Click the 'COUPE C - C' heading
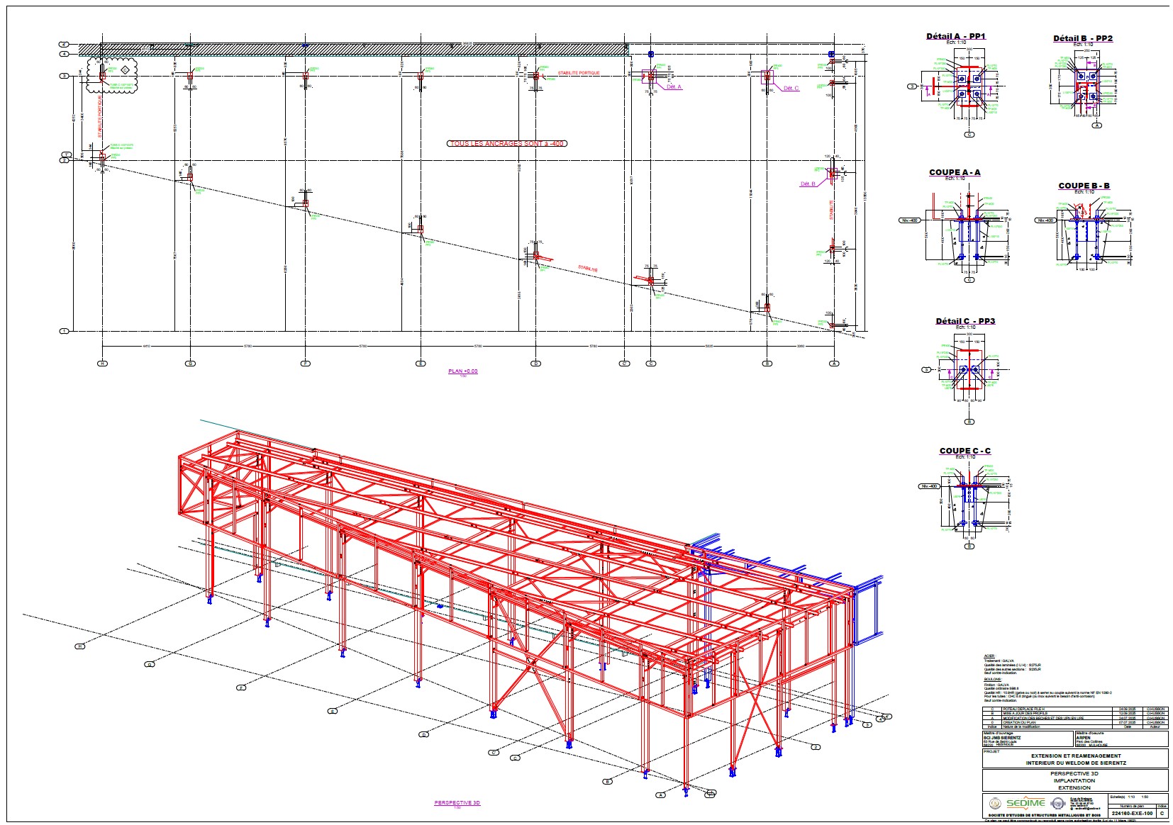 coord(964,451)
